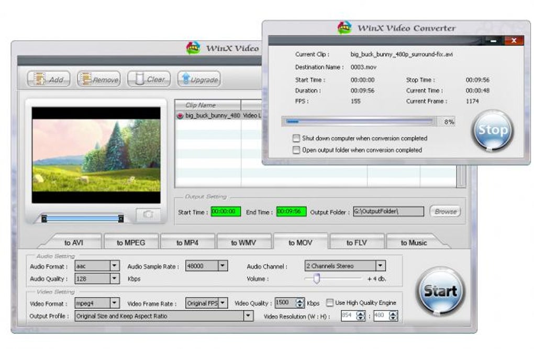534x349 pixels.
Task: Open the Audio Quality dropdown
Action: point(115,278)
